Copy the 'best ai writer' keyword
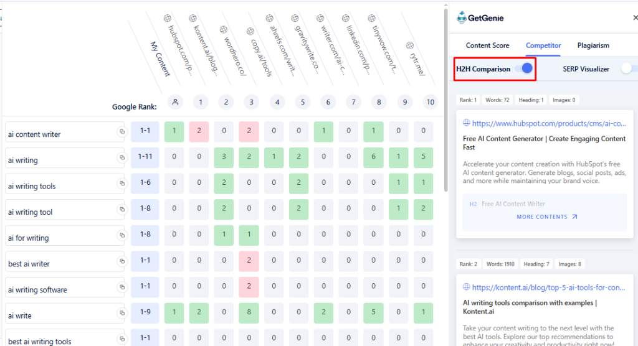 click(x=122, y=263)
